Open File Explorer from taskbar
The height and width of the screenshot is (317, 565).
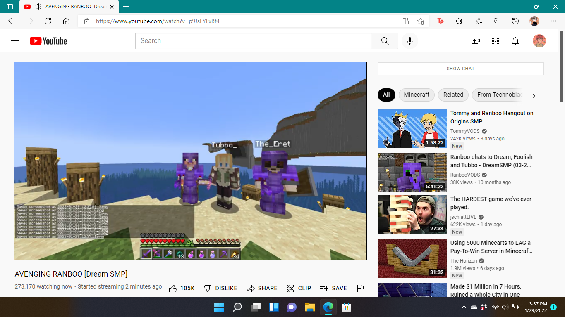[310, 307]
